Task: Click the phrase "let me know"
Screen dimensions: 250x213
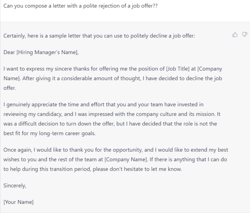Action: point(169,169)
